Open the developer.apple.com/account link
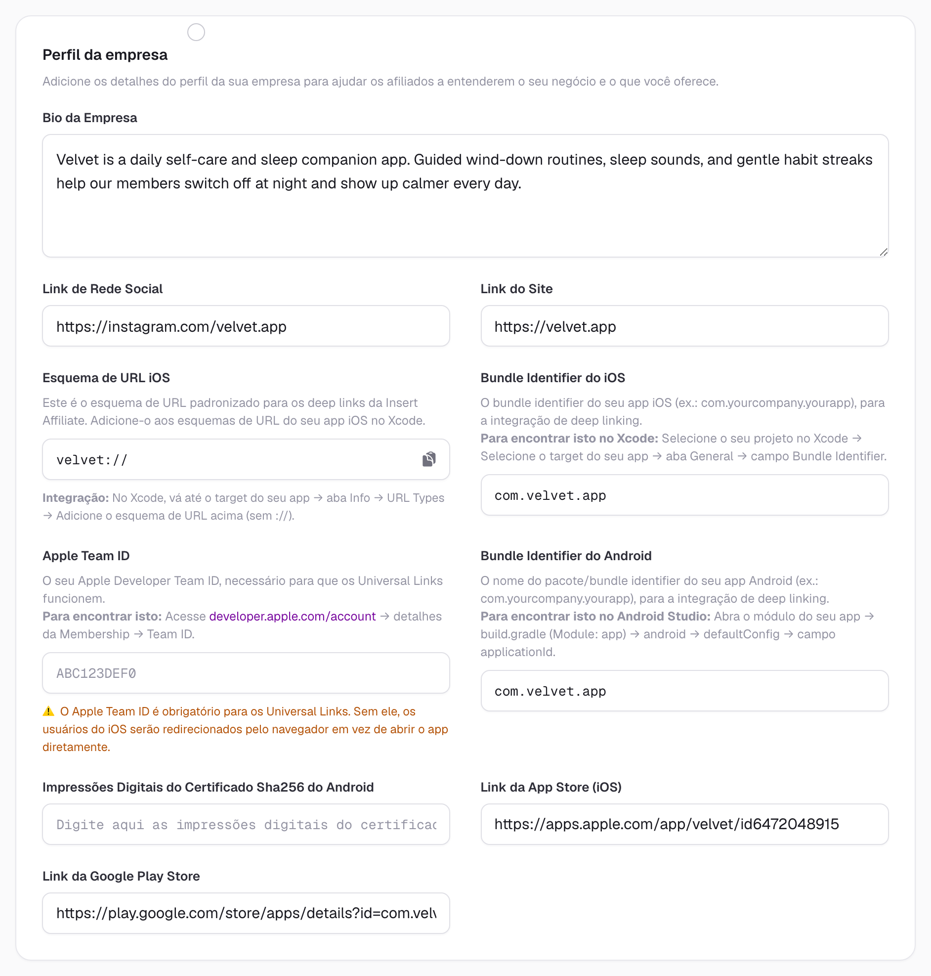 [x=293, y=616]
